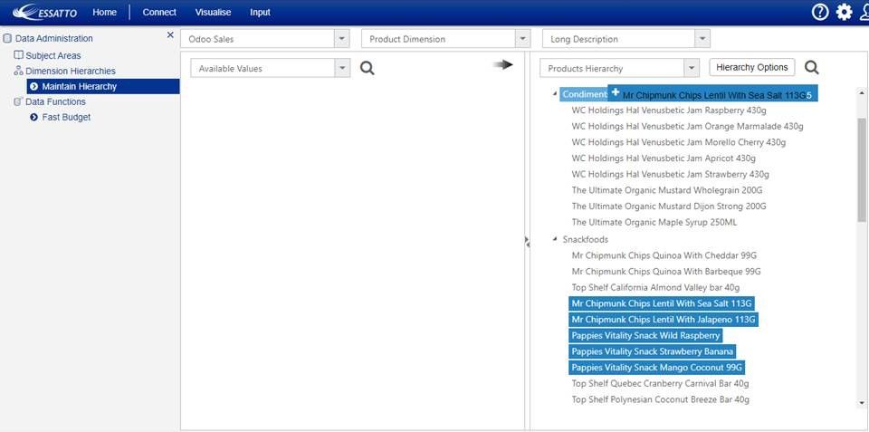This screenshot has height=432, width=869.
Task: Click the Maintain Hierarchy arrow bullet icon
Action: click(33, 87)
